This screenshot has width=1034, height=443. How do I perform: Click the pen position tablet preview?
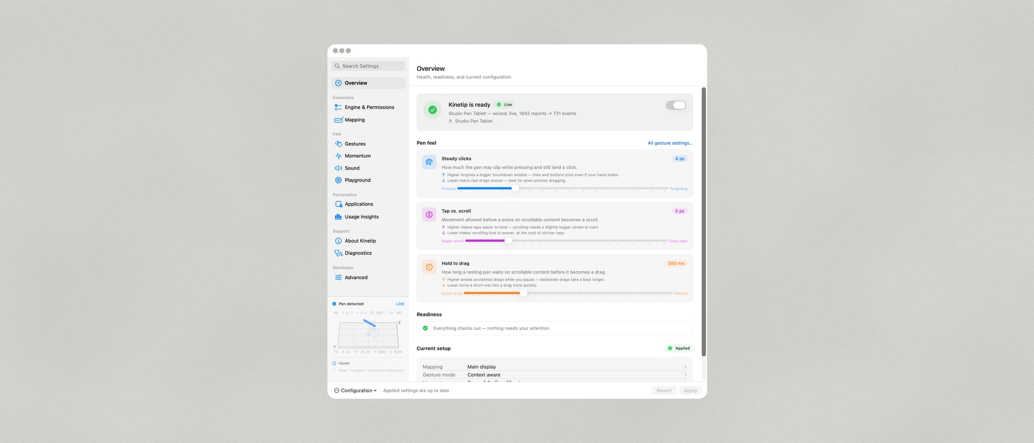pos(368,334)
